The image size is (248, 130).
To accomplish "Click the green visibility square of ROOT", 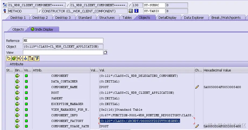I will pyautogui.click(x=26, y=93).
